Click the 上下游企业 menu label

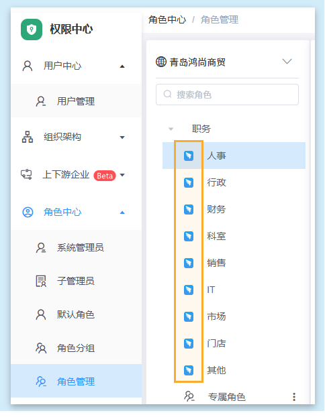[66, 174]
